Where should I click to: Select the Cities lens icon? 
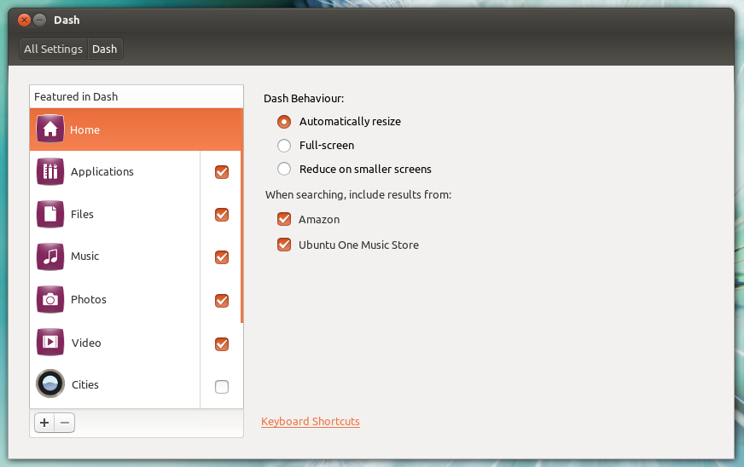tap(50, 384)
